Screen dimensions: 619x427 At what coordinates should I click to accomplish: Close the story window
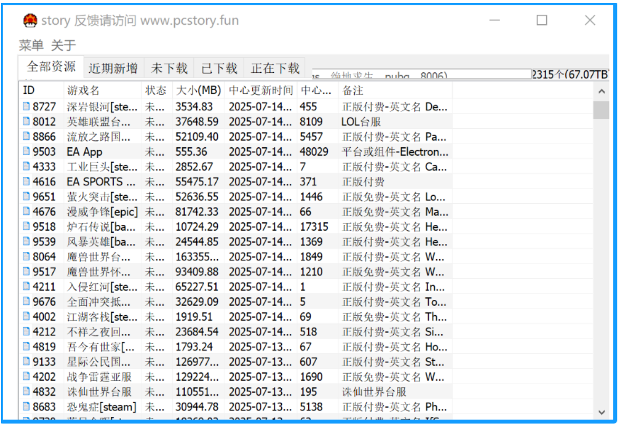(x=590, y=20)
